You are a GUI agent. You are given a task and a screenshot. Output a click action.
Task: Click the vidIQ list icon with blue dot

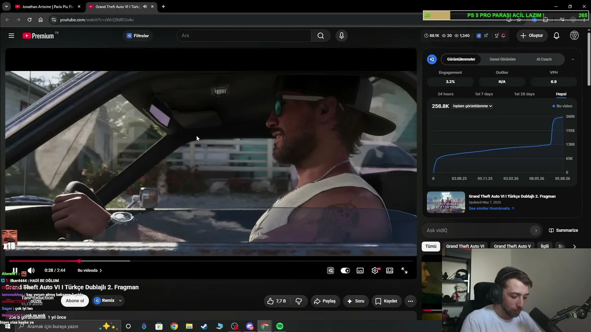(x=486, y=36)
